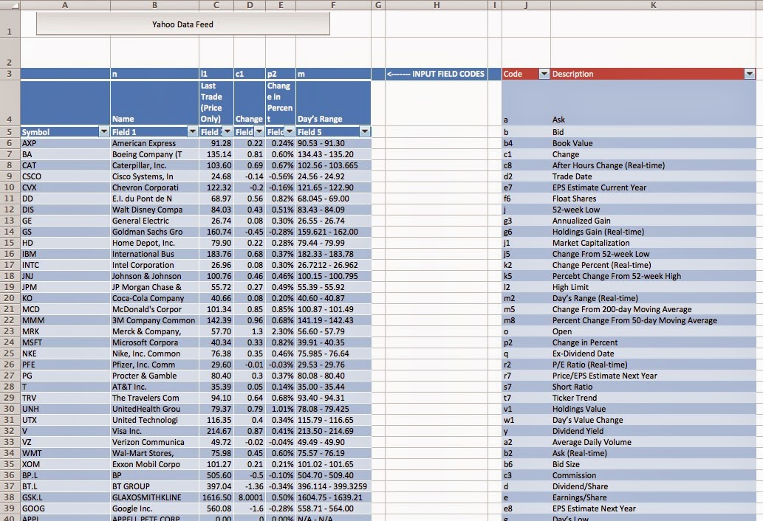Select the Commission description cell

click(654, 475)
